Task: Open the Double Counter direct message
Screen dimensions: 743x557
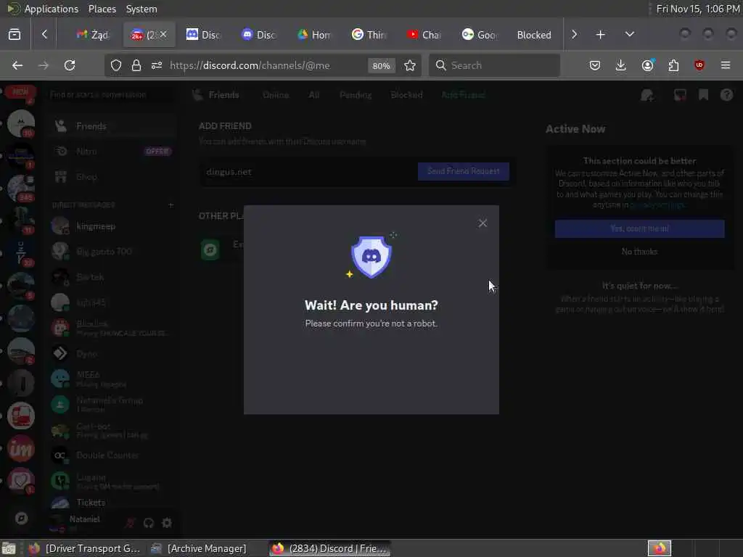Action: 112,455
